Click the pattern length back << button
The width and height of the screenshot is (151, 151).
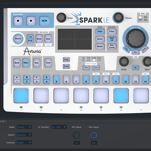(86, 68)
